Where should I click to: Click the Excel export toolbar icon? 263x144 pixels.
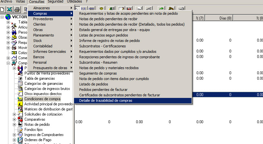pyautogui.click(x=10, y=9)
